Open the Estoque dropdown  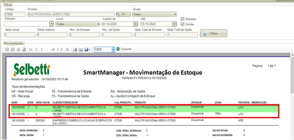coord(52,24)
